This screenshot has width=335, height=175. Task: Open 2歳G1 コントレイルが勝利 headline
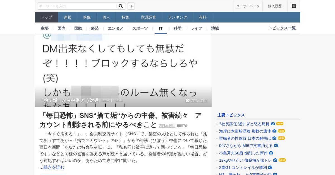point(243,167)
